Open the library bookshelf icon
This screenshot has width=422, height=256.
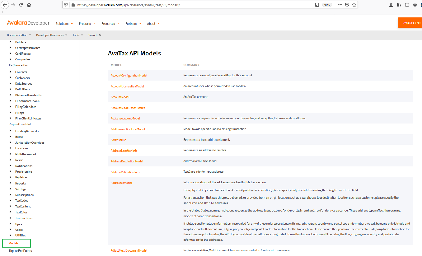pos(399,5)
